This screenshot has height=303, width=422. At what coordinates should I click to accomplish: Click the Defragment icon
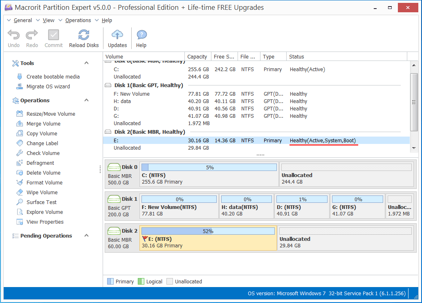19,163
